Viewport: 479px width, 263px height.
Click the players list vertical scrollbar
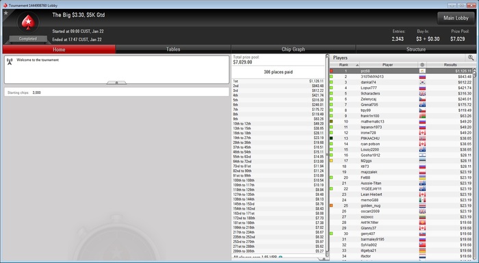pos(474,164)
